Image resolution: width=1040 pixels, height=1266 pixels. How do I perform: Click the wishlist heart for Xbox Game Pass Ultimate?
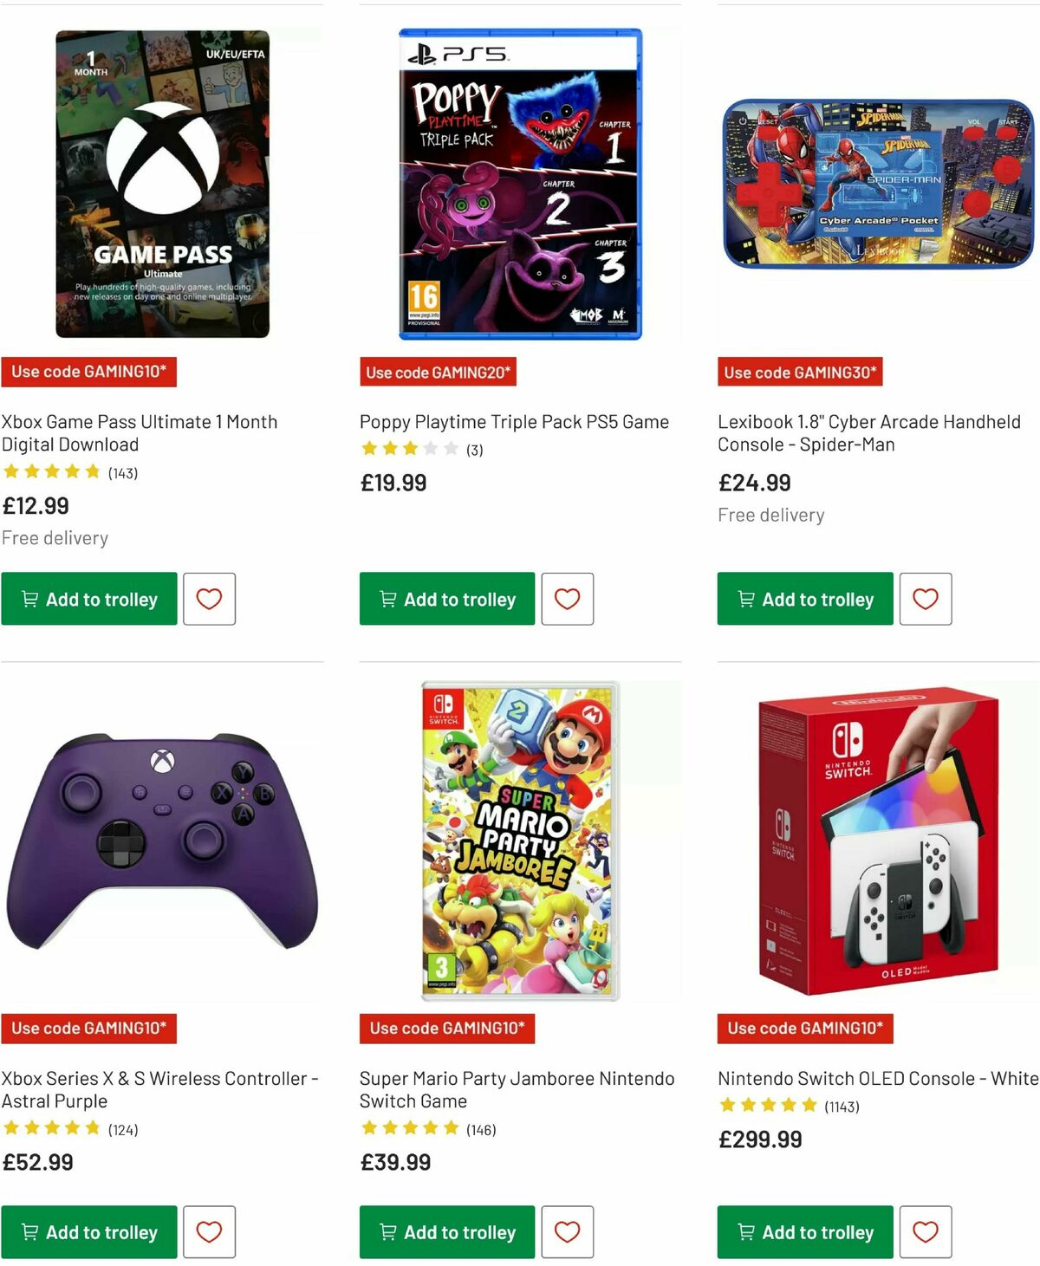click(x=210, y=599)
